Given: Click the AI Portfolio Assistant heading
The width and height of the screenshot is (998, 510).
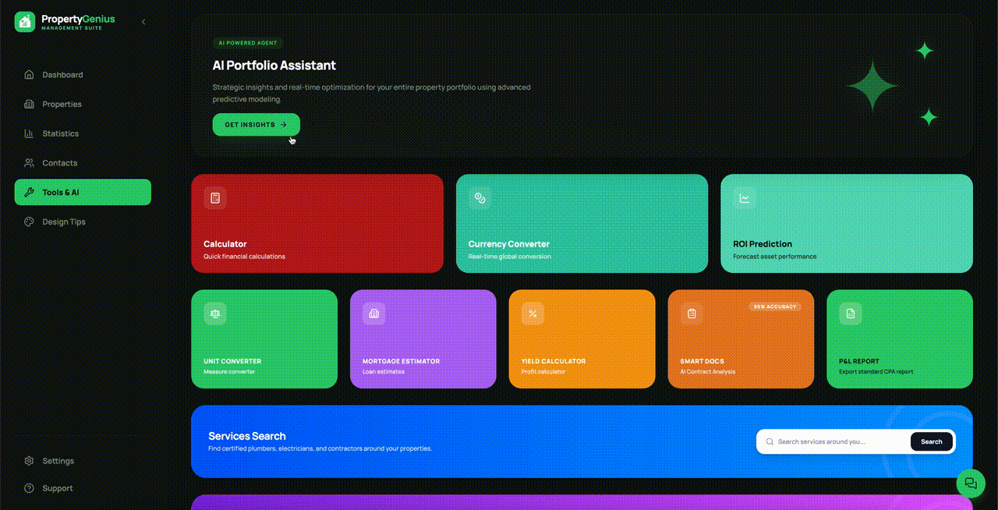Looking at the screenshot, I should (274, 66).
